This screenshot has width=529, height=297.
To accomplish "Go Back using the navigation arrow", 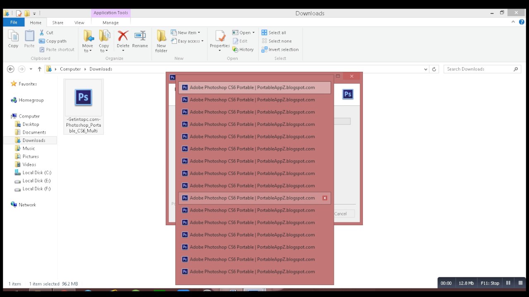I will (11, 69).
